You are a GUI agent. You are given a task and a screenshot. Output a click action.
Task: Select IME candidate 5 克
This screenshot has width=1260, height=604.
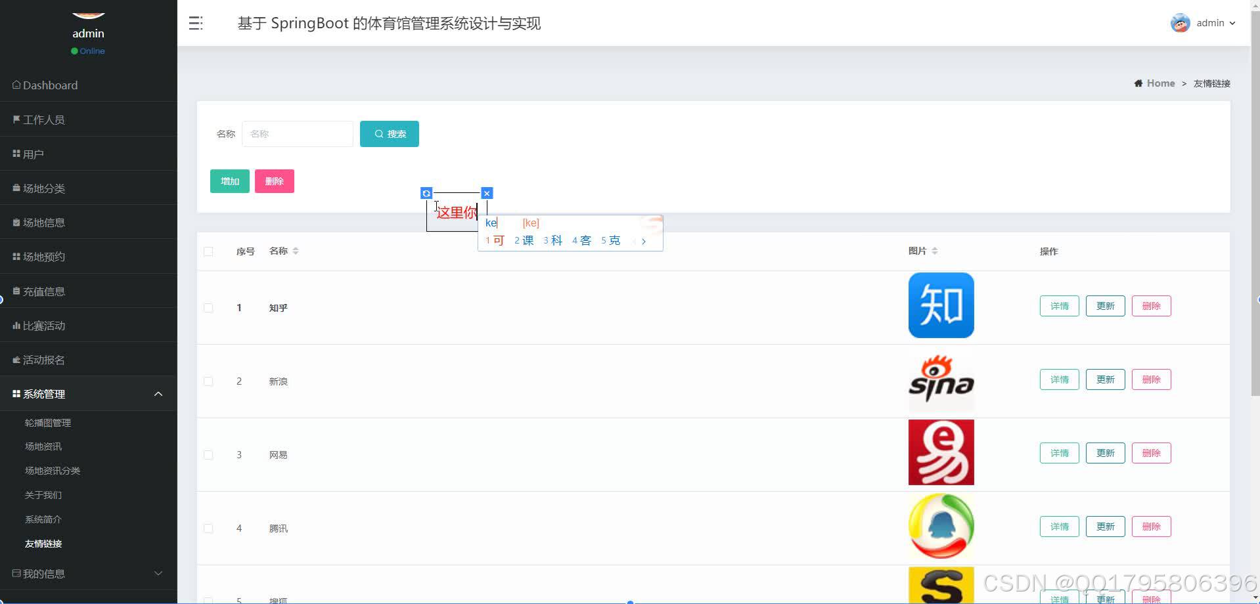click(610, 241)
